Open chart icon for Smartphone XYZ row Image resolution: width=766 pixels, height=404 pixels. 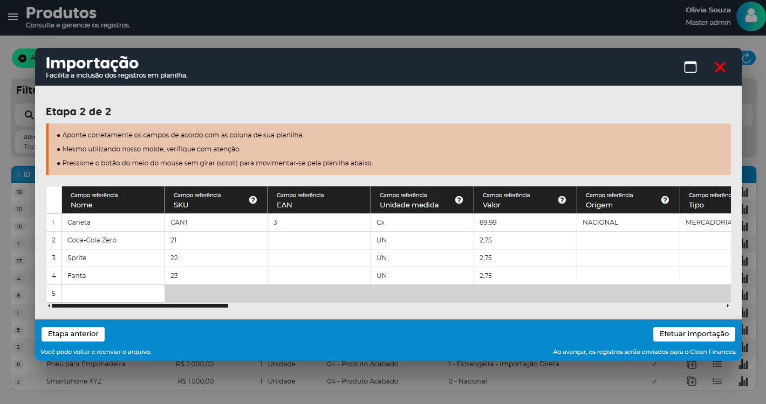tap(743, 381)
